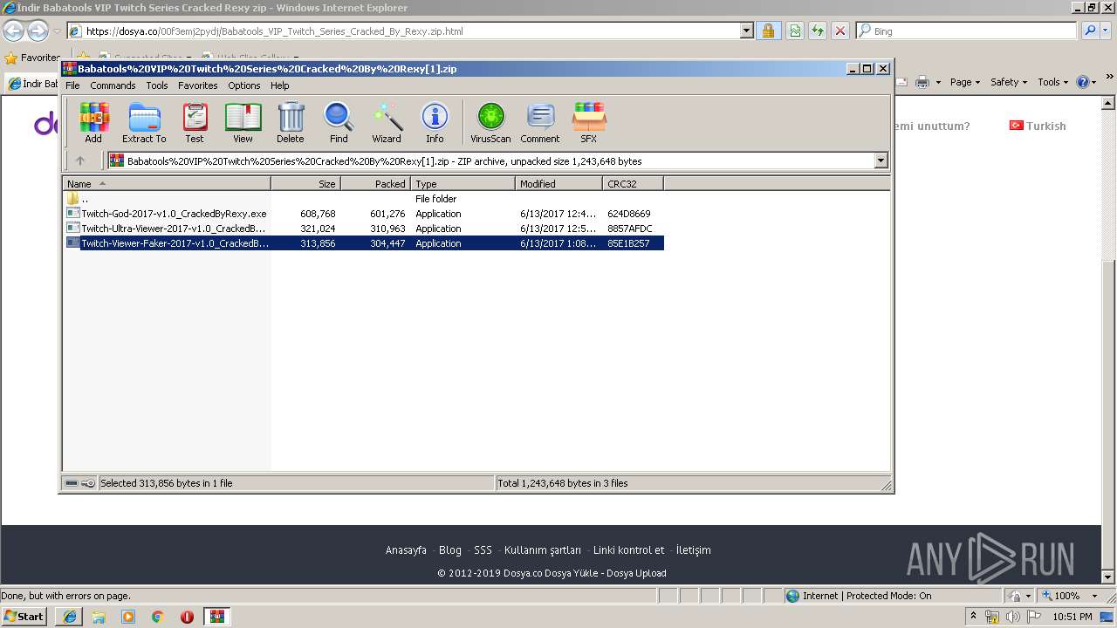Select the Twitch-Viewer-Faker-2017 file row

tap(364, 243)
